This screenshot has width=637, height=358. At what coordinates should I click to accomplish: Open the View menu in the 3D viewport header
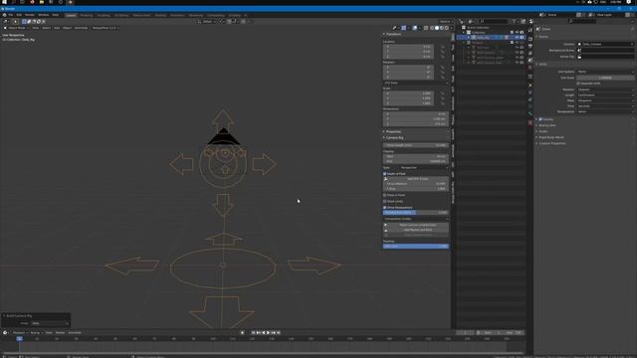point(36,28)
